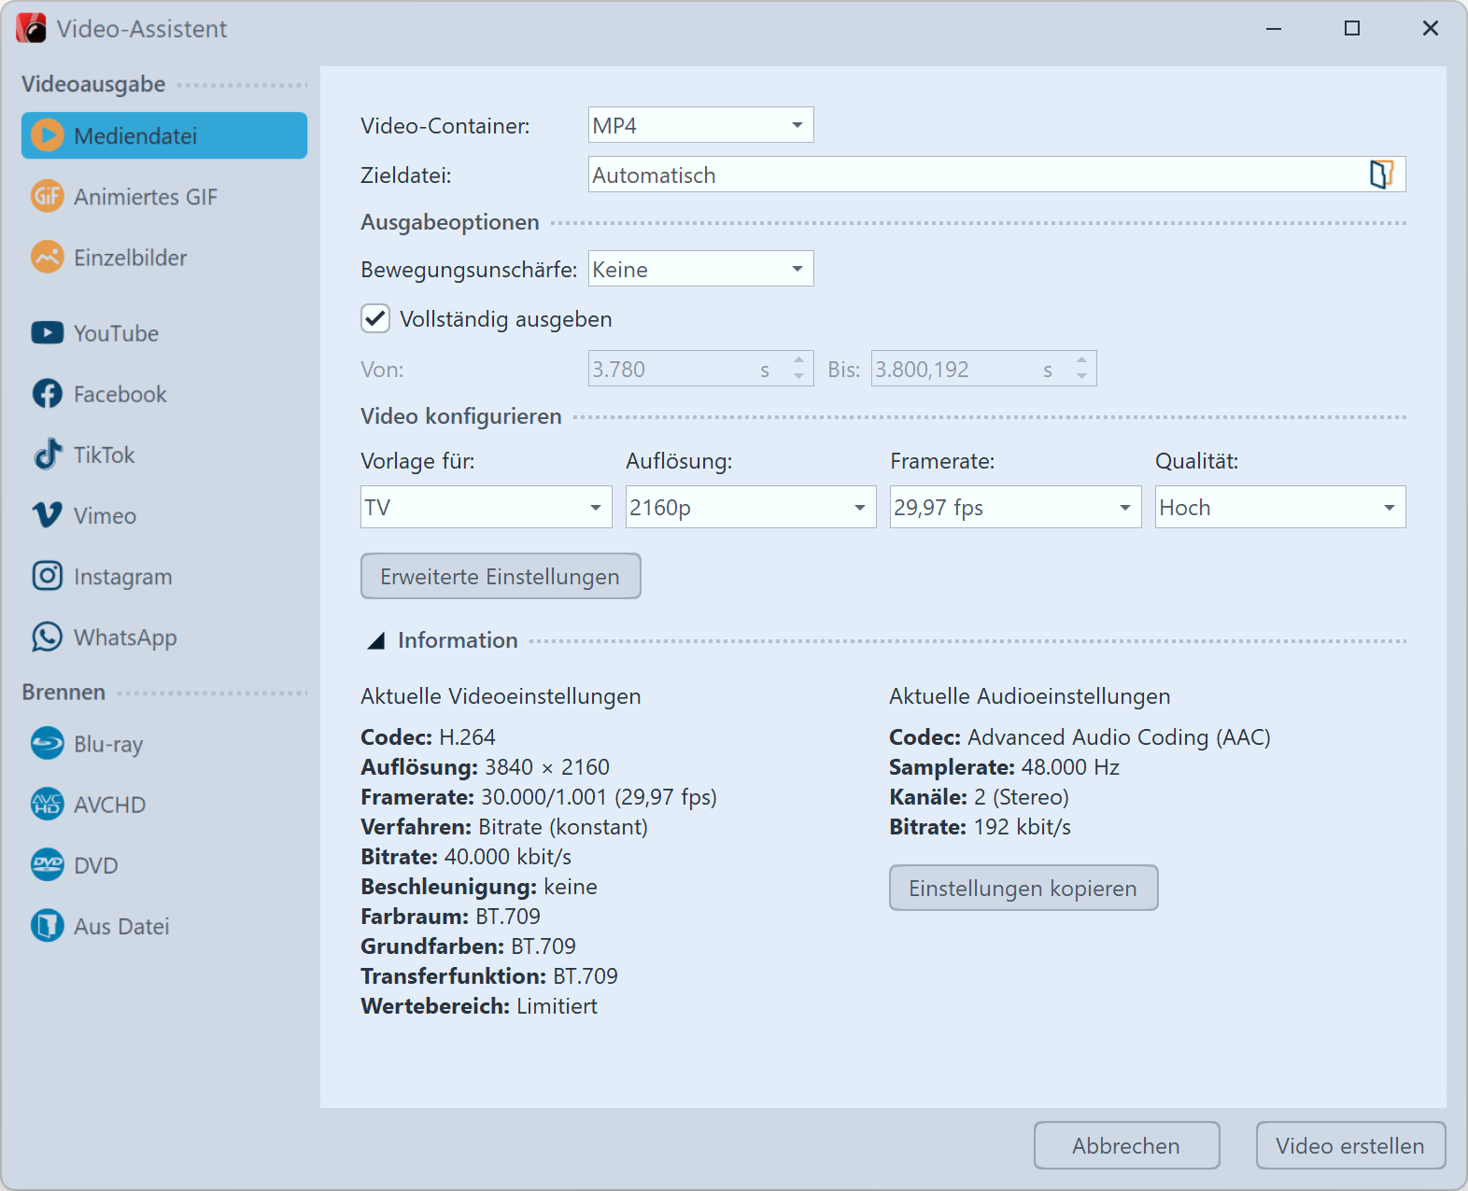
Task: Choose the TikTok output icon
Action: (x=47, y=455)
